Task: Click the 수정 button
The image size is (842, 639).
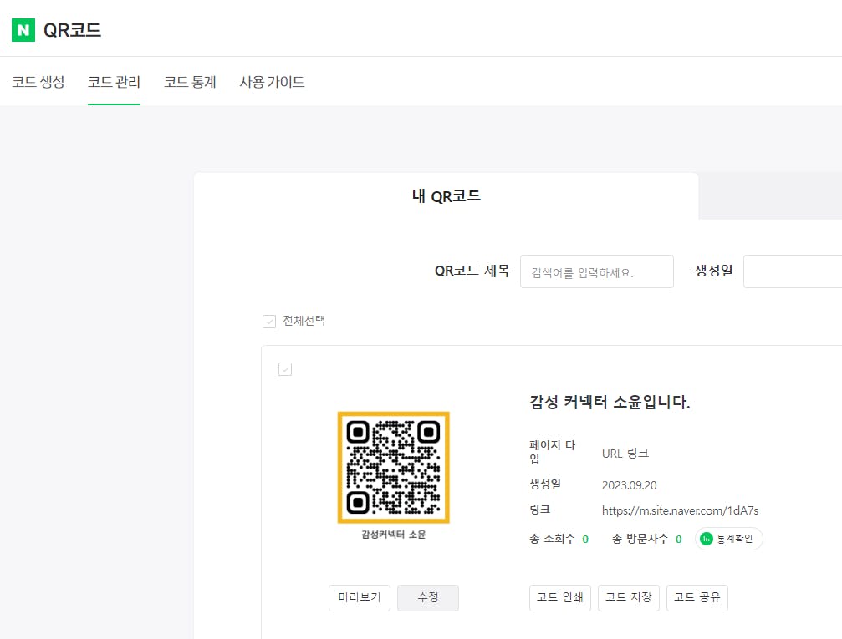Action: 428,598
